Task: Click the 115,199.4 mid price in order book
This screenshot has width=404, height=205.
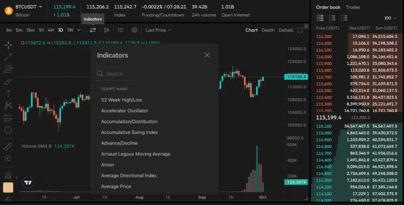Action: (x=329, y=118)
